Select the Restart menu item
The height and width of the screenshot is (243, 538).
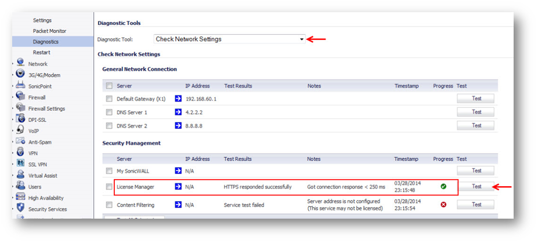click(x=41, y=52)
